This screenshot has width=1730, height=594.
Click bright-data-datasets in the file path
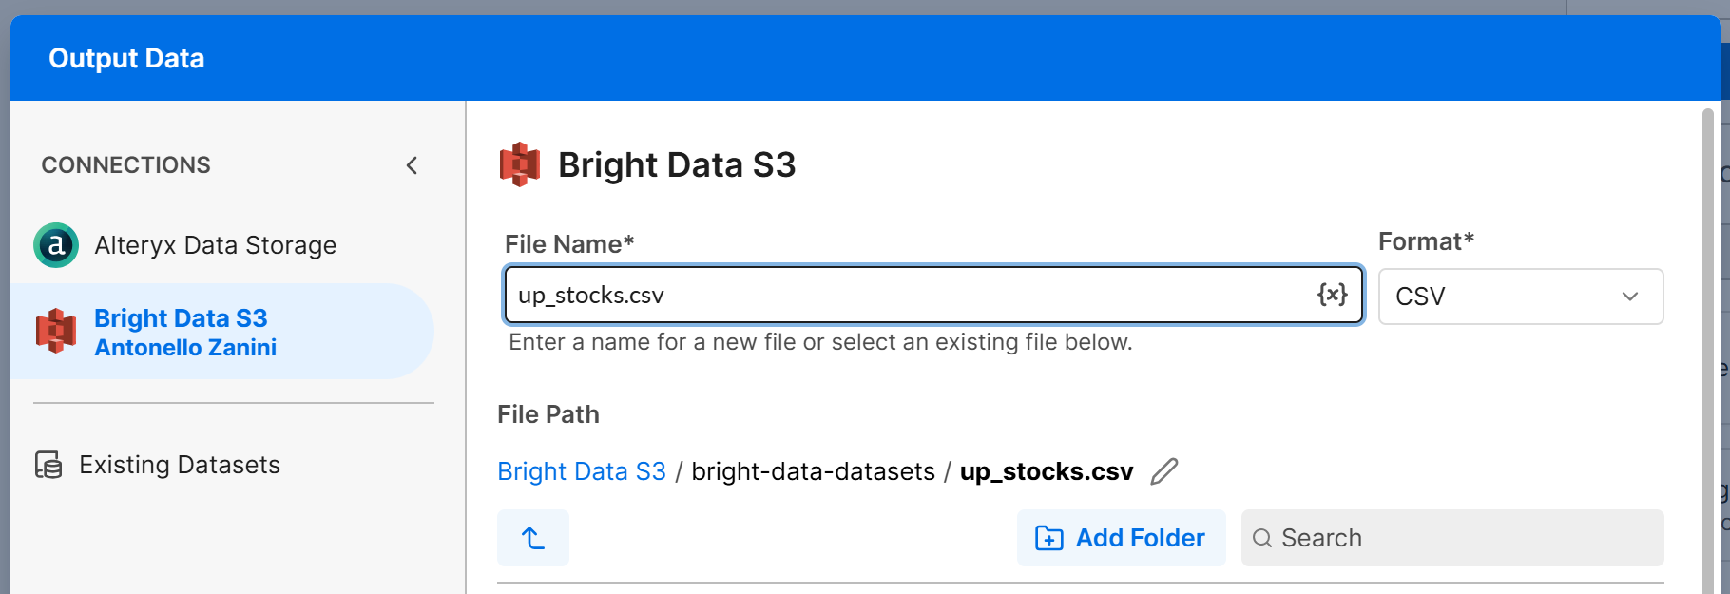[813, 471]
